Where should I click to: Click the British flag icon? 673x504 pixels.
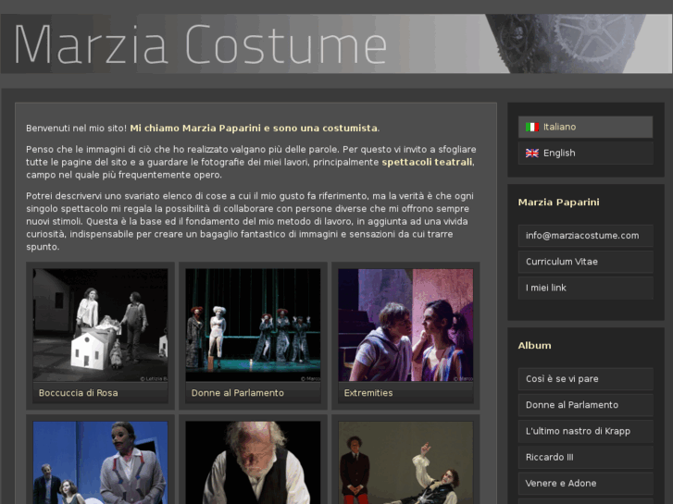coord(532,154)
